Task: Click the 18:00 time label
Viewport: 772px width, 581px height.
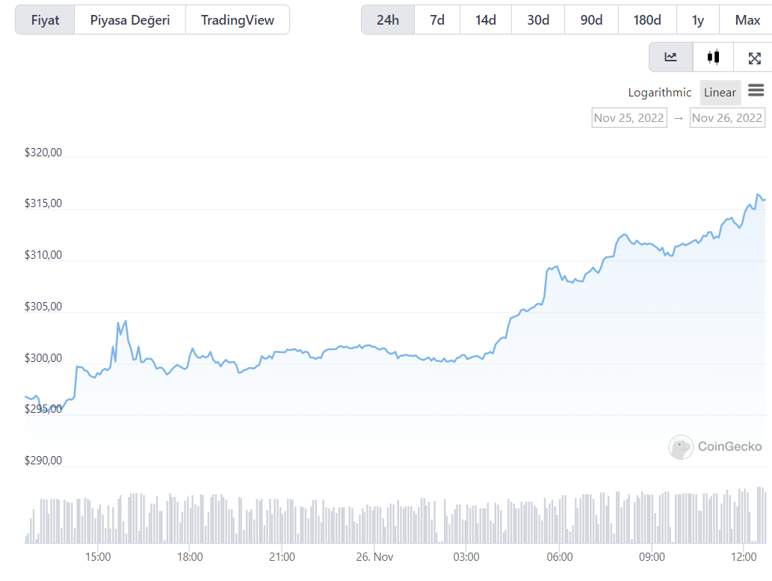Action: [x=190, y=557]
